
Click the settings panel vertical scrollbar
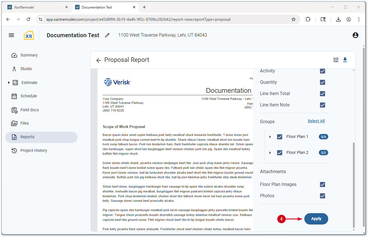tap(354, 184)
